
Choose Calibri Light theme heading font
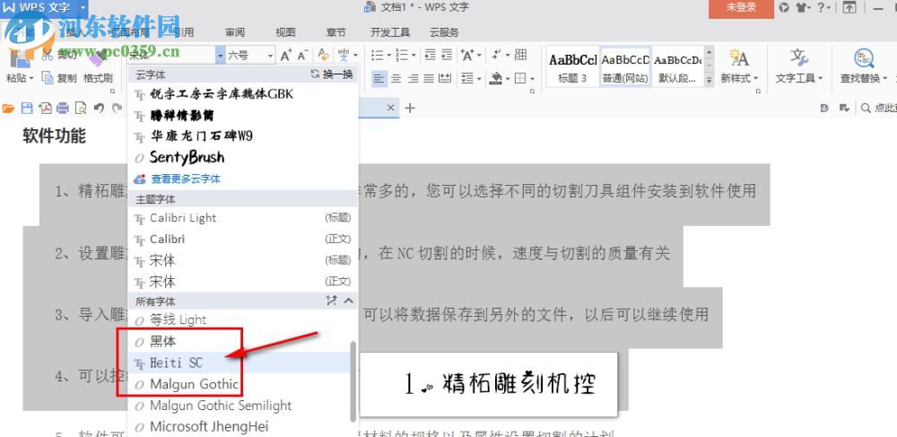[x=242, y=217]
